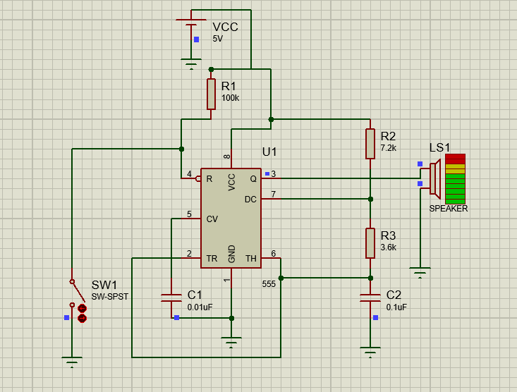Screen dimensions: 517x392
Task: Select the VCC battery symbol
Action: point(191,23)
